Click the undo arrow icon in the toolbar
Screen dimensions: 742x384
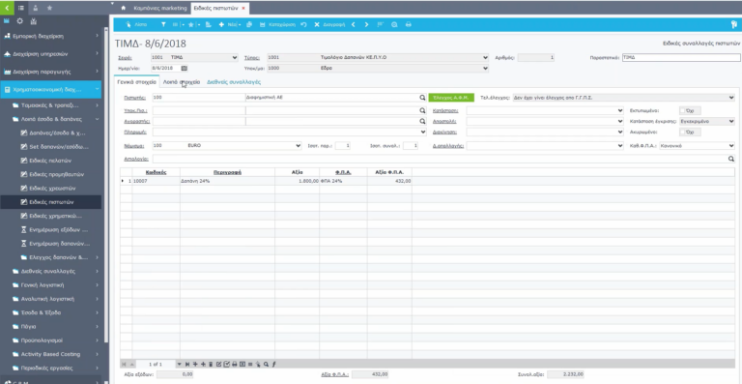303,24
